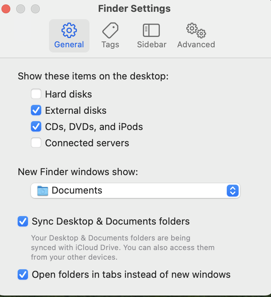Turn off Sync Desktop & Documents folders

coord(23,221)
